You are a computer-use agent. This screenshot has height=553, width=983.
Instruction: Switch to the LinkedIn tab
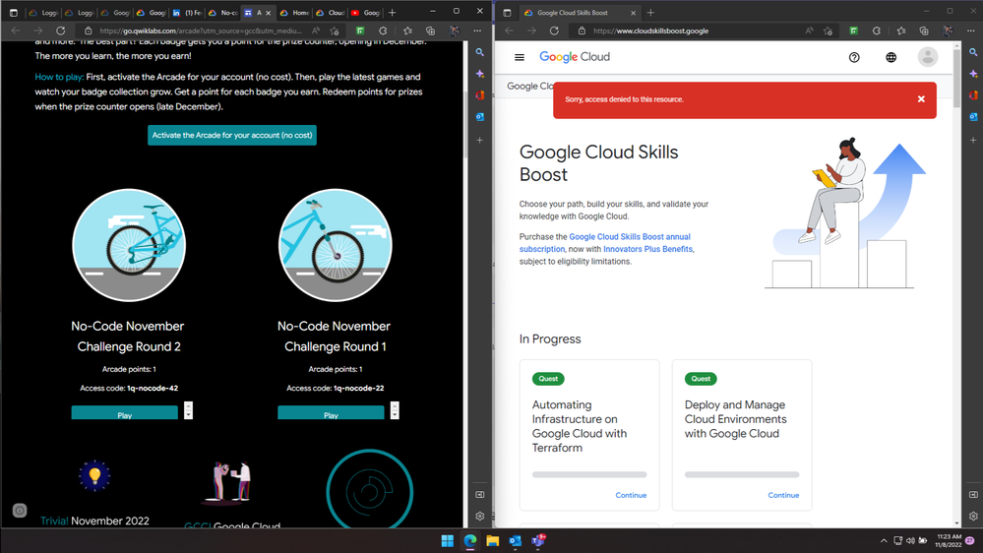point(187,13)
